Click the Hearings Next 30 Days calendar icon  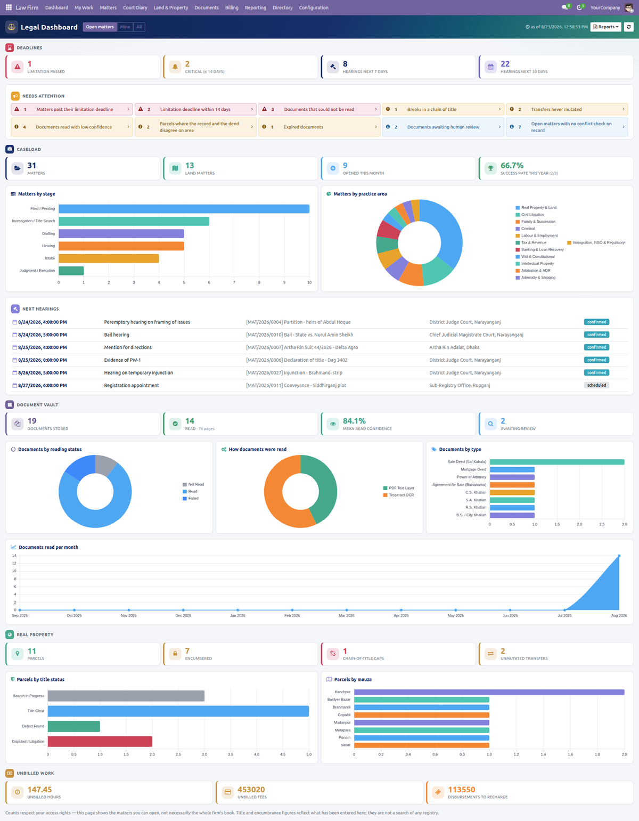490,67
